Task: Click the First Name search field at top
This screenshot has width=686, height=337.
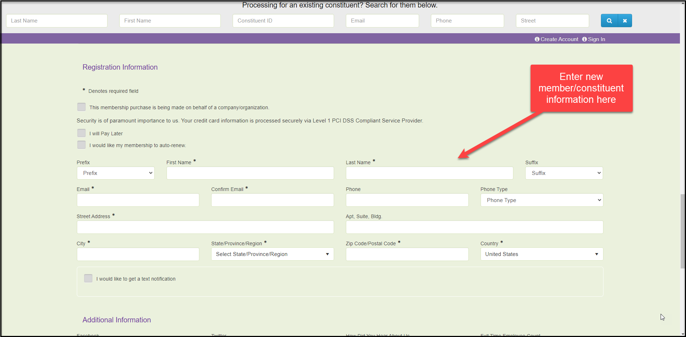Action: coord(170,21)
